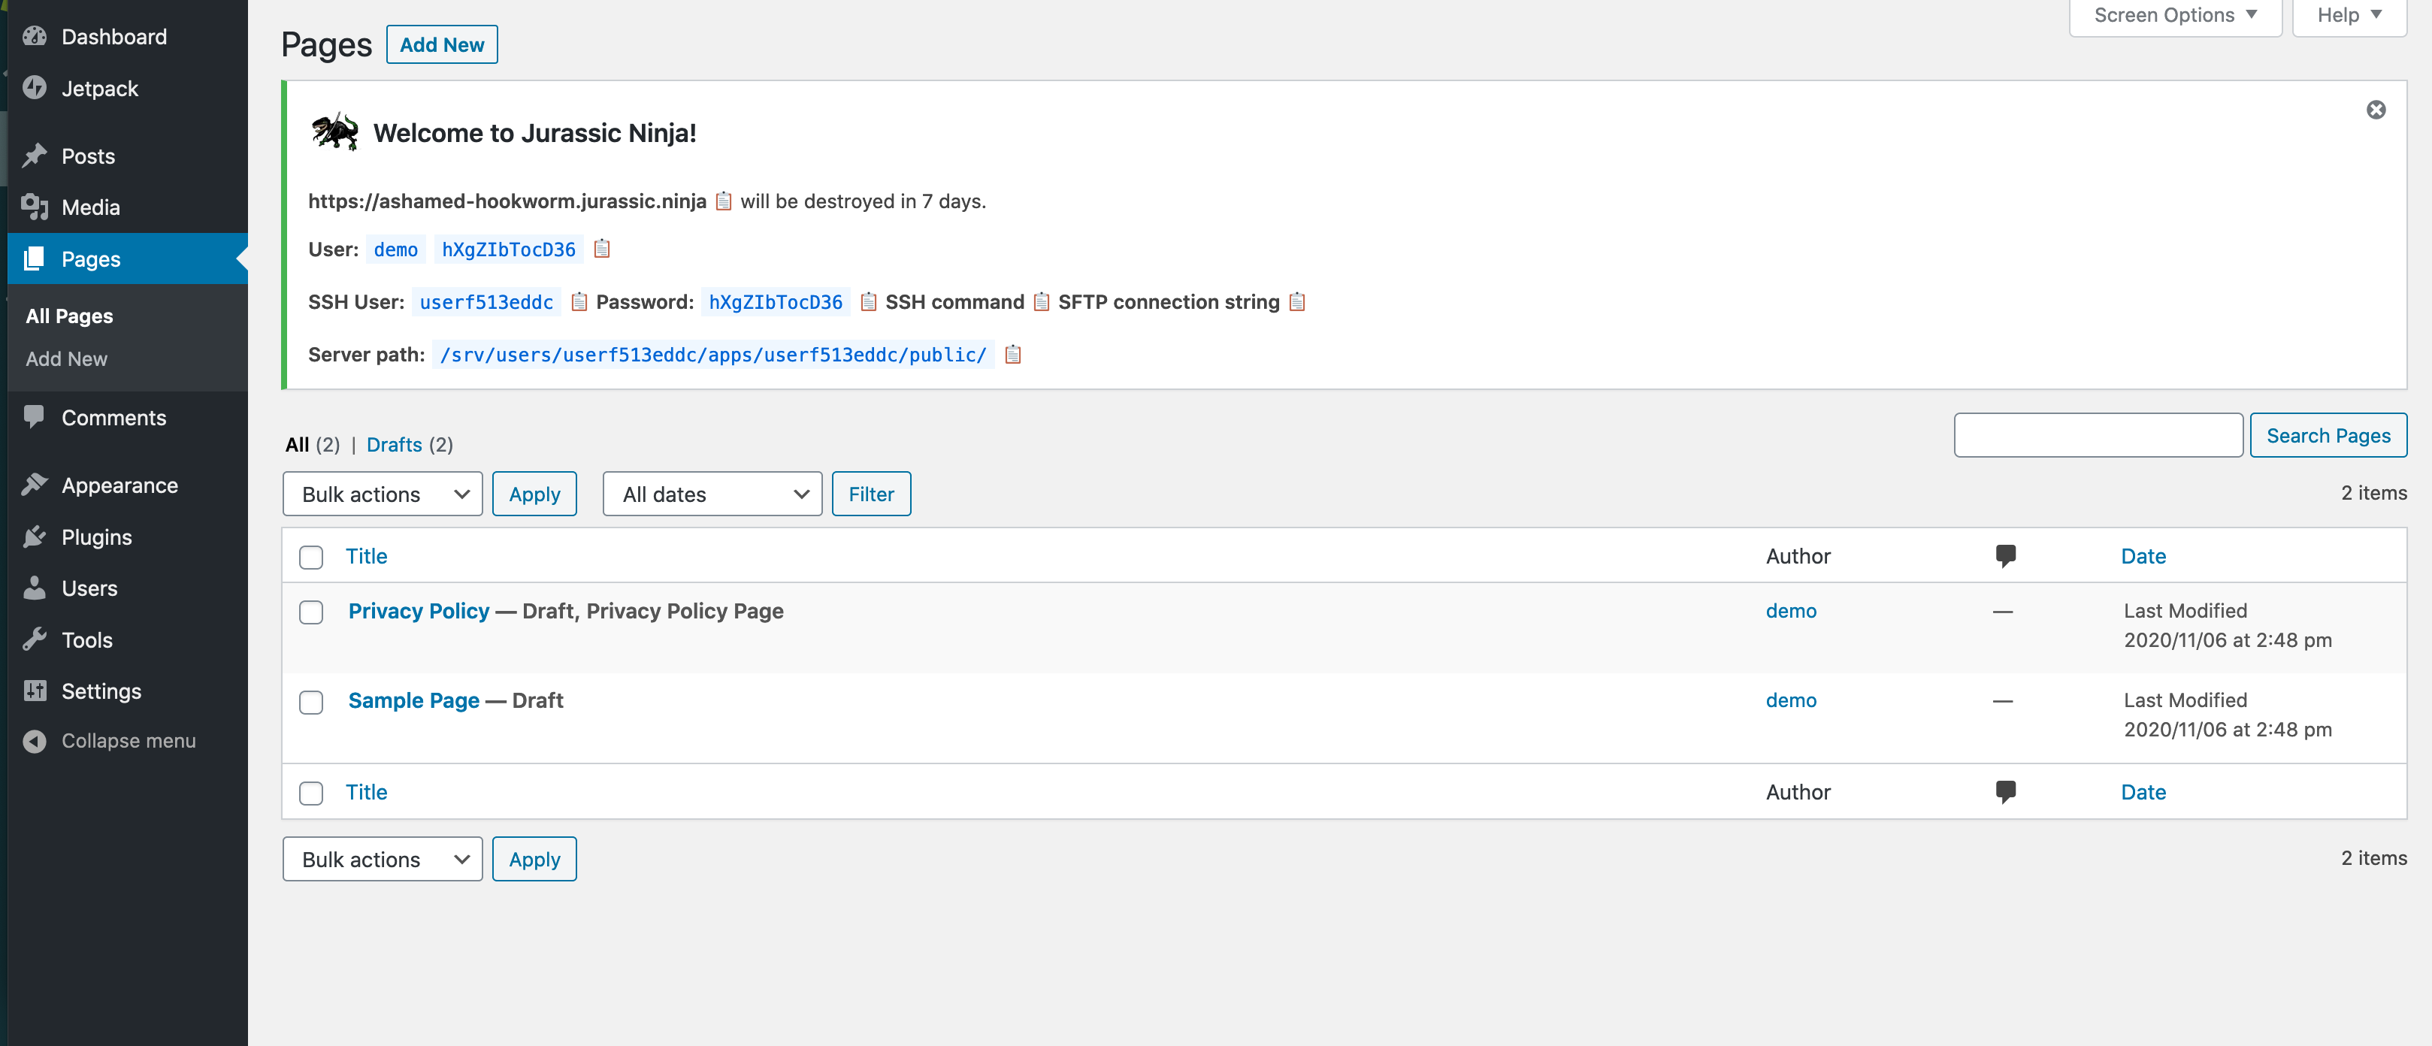Screen dimensions: 2432x1046
Task: Open Media library via its sidebar icon
Action: [35, 207]
